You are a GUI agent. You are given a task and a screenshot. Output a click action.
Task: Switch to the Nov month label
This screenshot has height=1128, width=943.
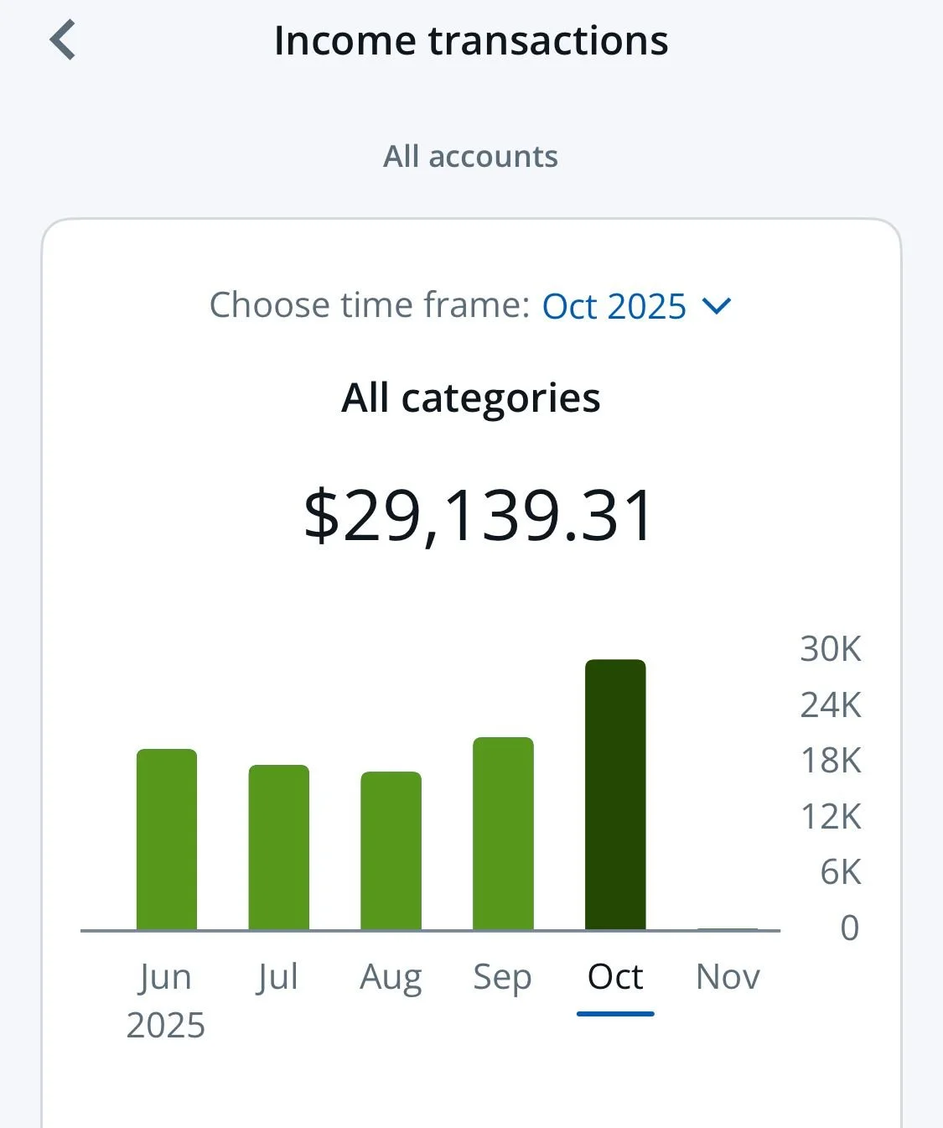[x=728, y=977]
